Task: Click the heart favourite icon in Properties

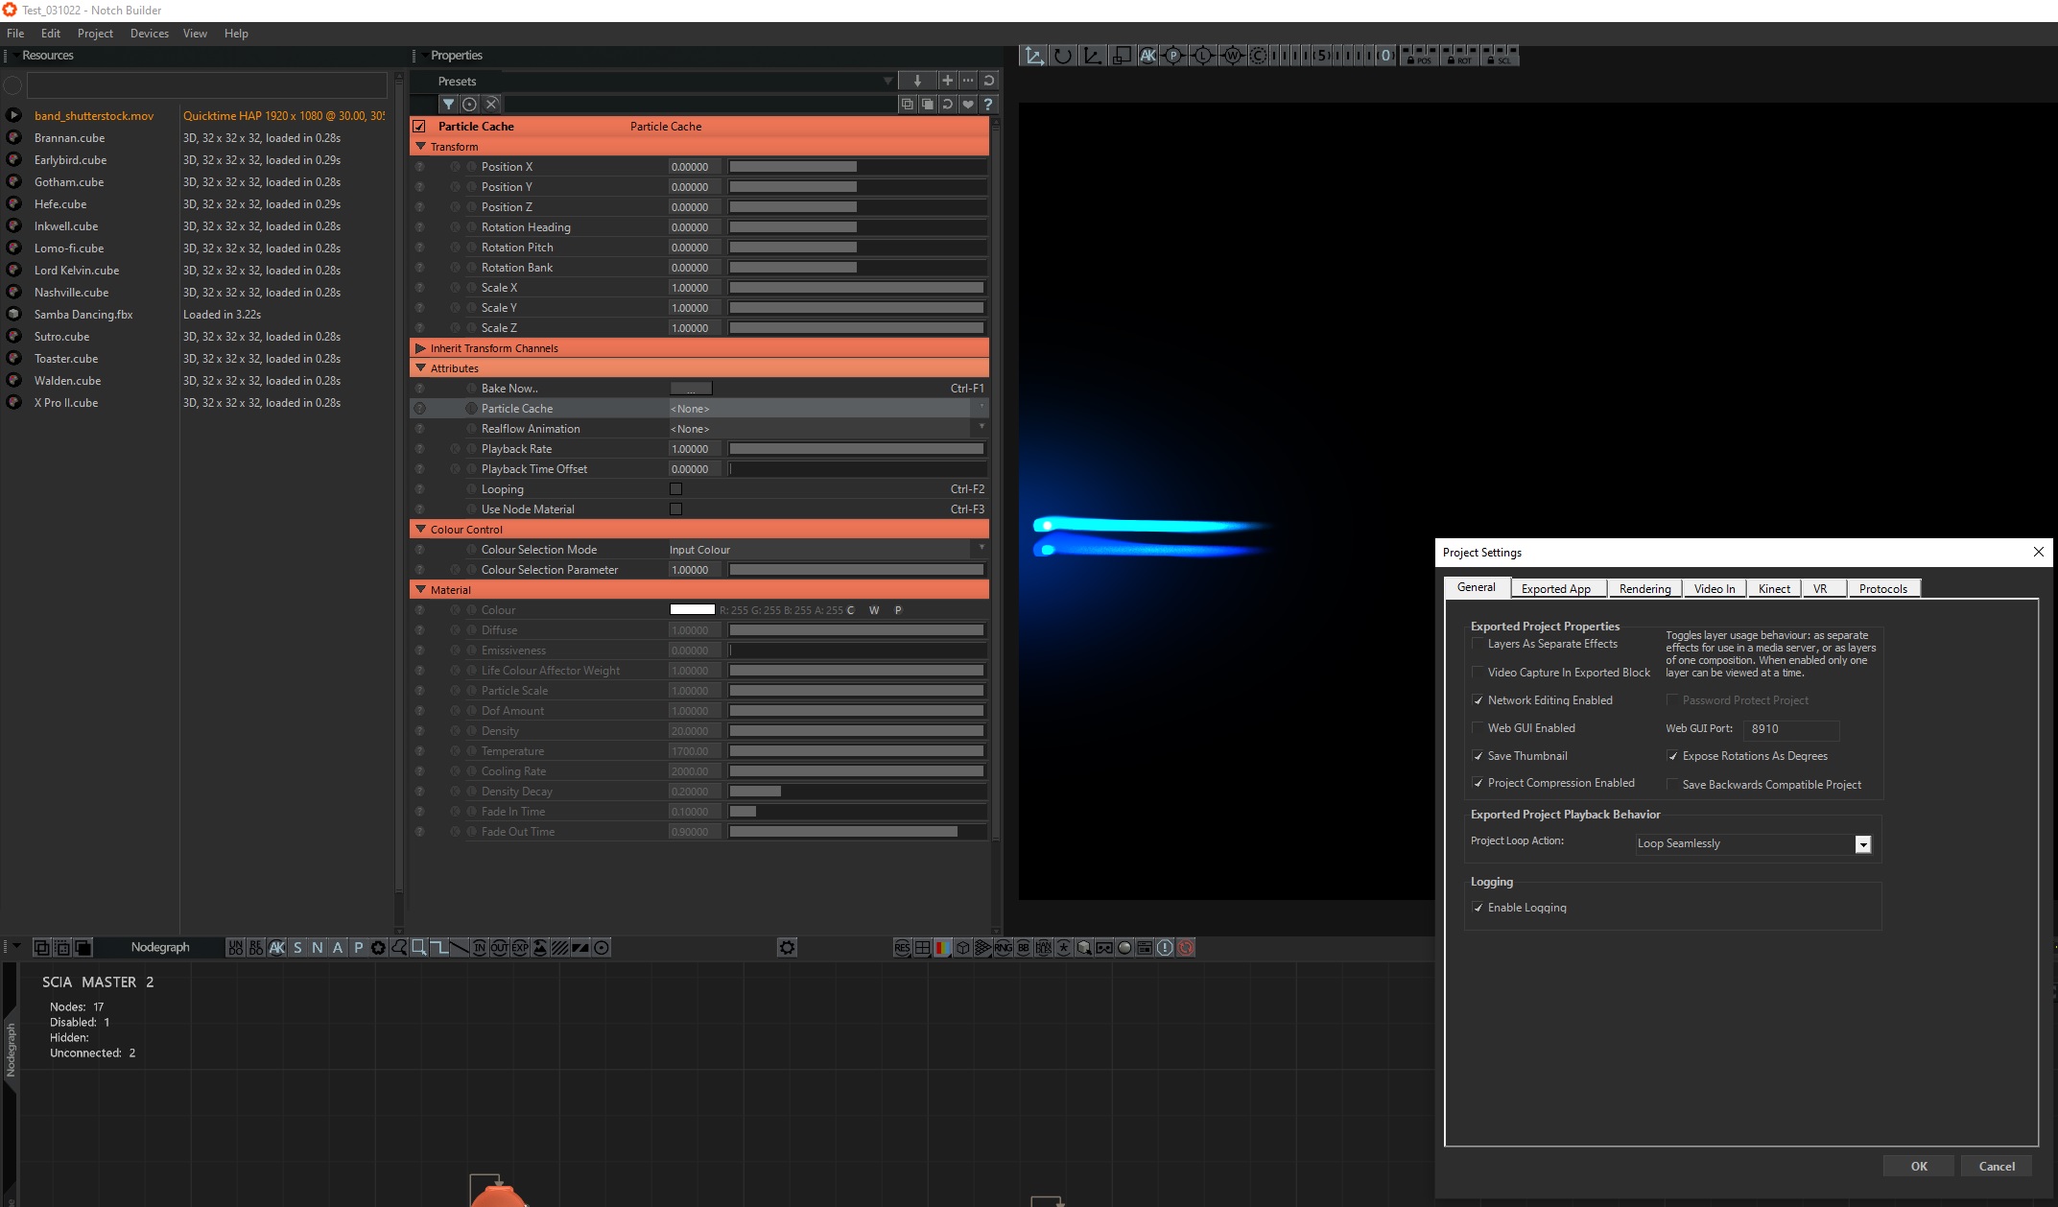Action: (x=968, y=105)
